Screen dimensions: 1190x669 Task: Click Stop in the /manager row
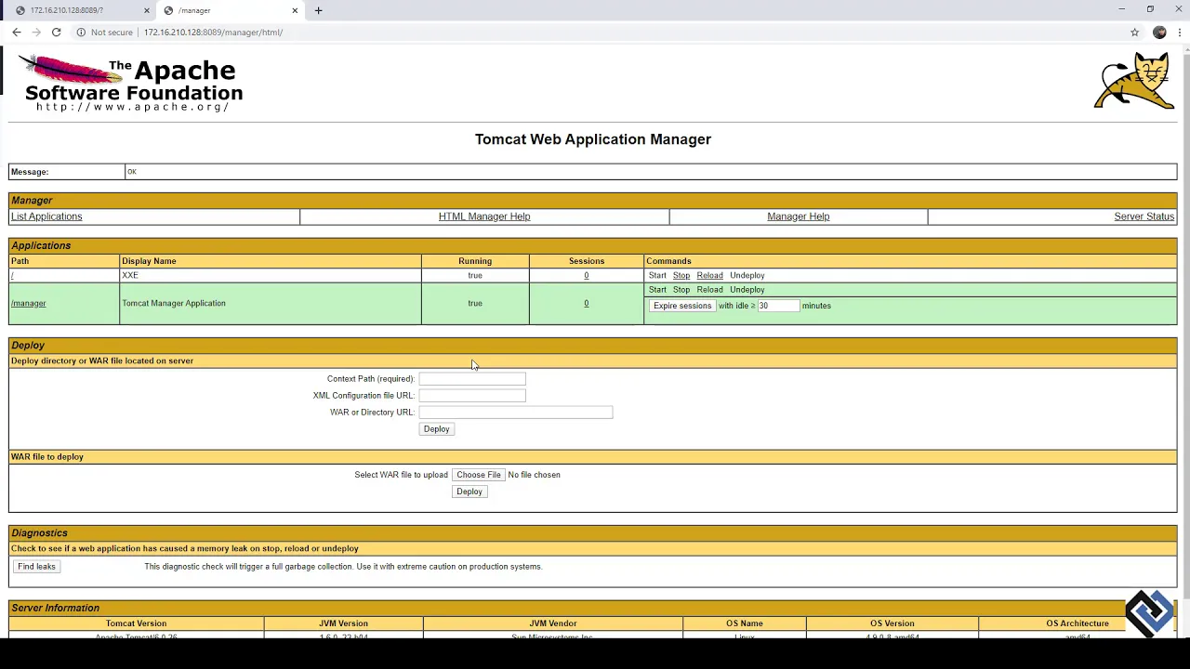click(681, 289)
